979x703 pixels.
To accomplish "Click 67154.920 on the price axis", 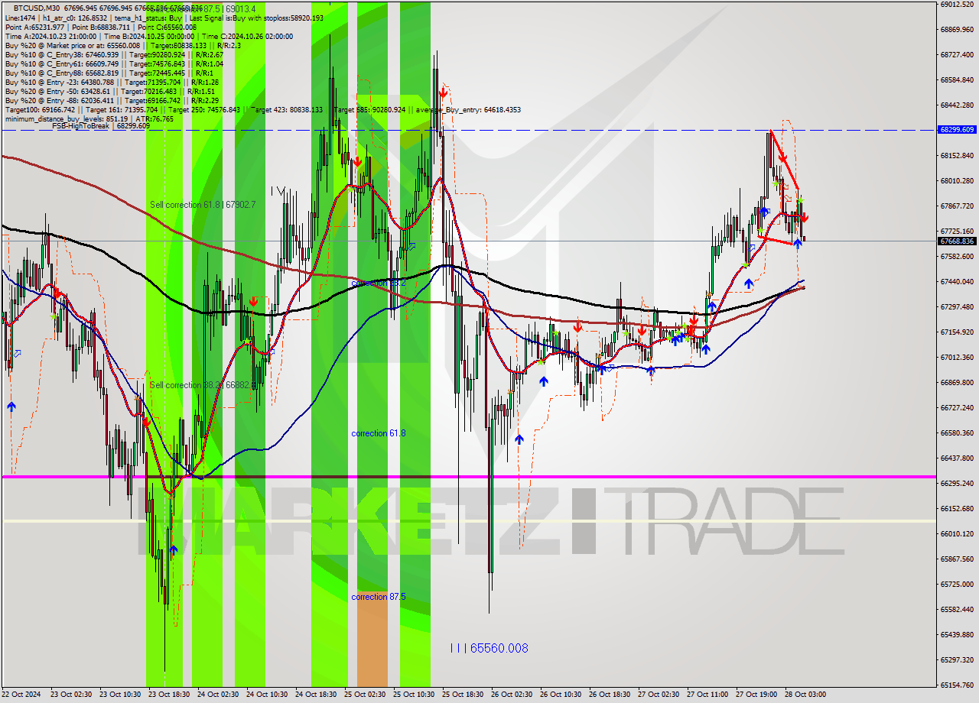I will tap(957, 332).
